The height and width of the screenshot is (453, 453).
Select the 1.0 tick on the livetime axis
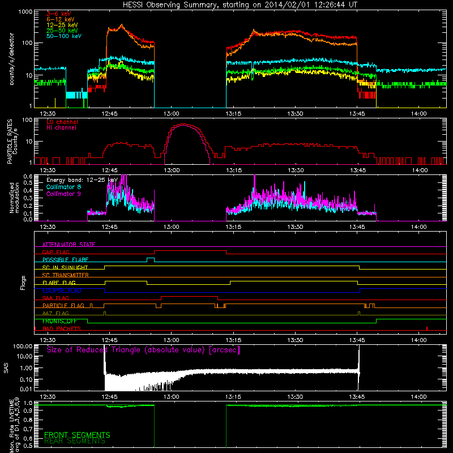click(x=28, y=403)
